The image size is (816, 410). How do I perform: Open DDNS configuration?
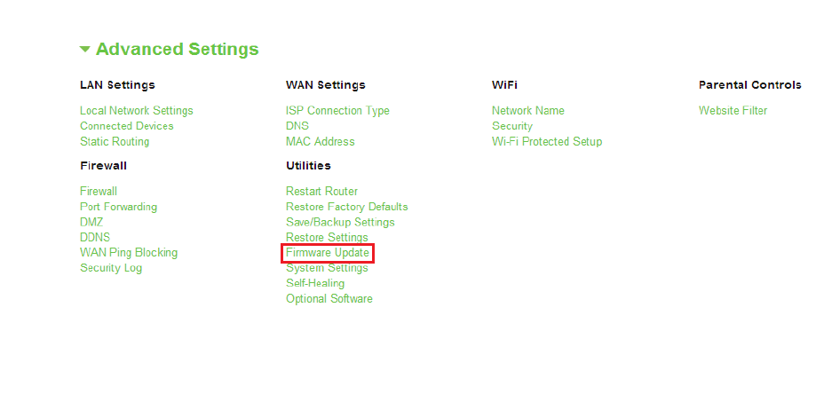coord(95,237)
